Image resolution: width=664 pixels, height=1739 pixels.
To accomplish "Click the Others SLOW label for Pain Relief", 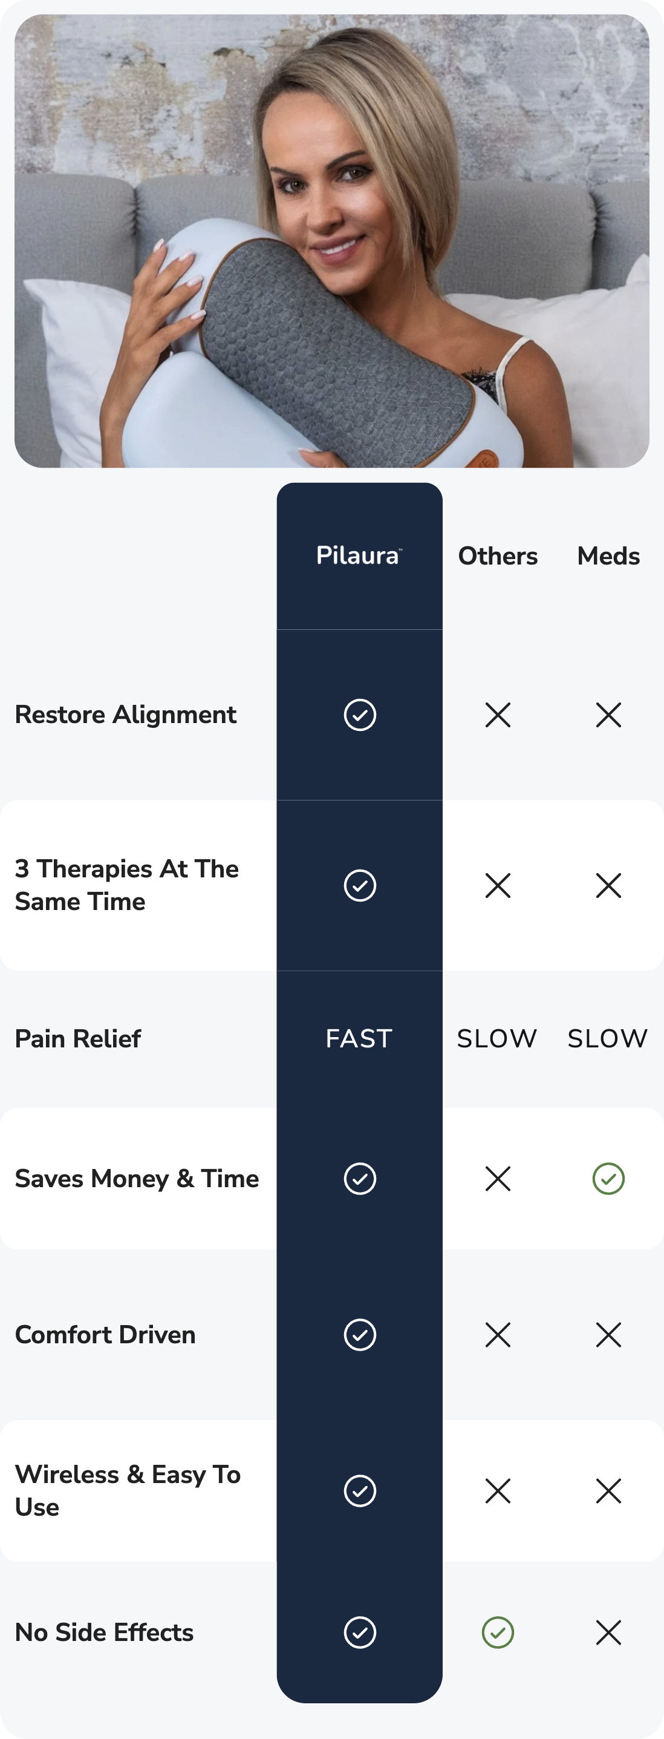I will (x=497, y=1039).
